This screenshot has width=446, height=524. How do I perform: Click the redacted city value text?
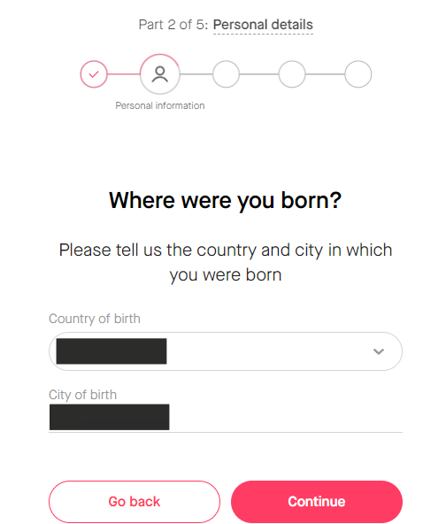point(109,417)
